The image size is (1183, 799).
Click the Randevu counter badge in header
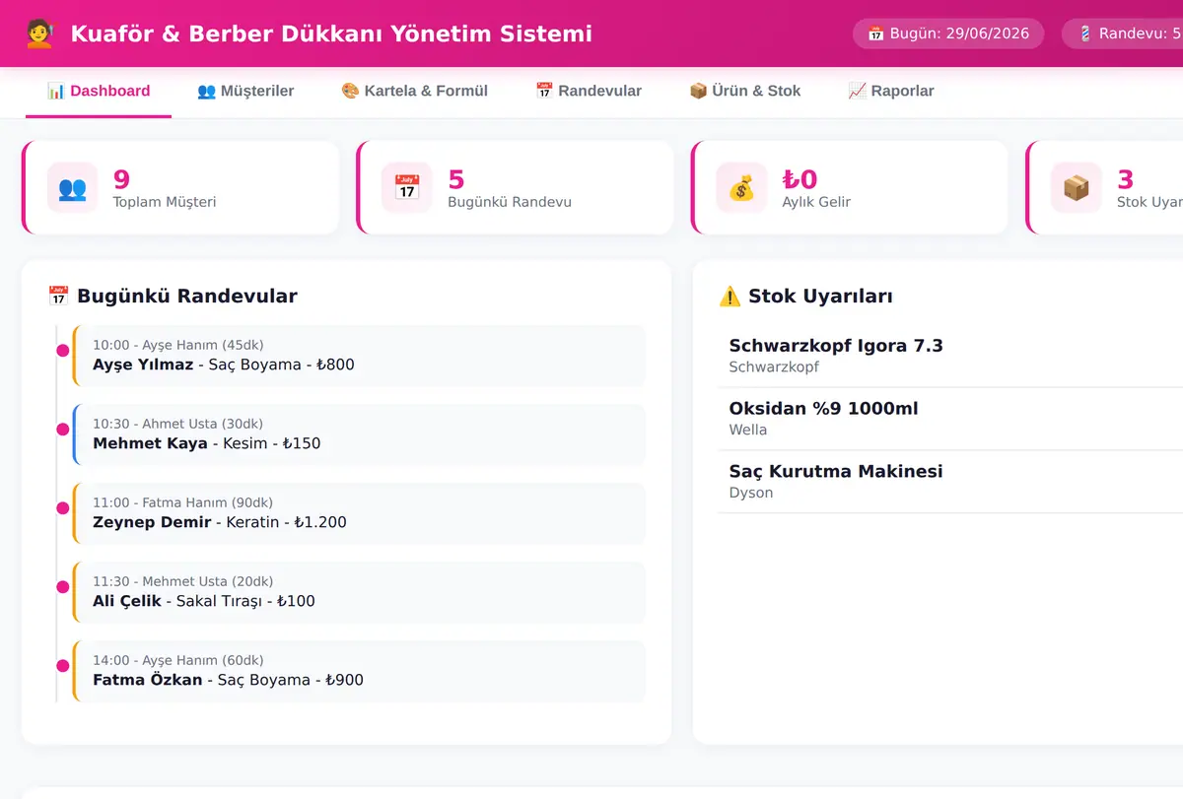[1123, 33]
